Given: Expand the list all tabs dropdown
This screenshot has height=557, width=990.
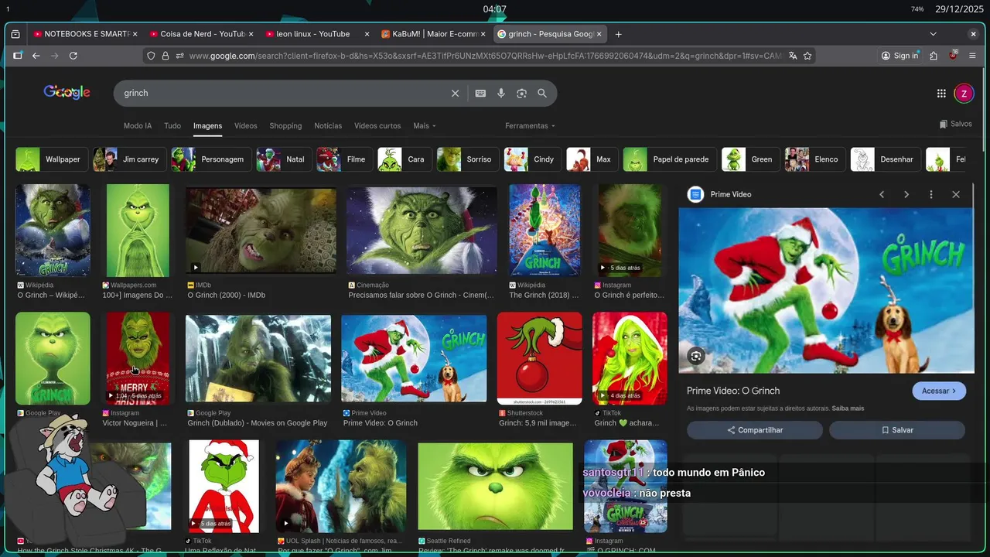Looking at the screenshot, I should point(933,34).
